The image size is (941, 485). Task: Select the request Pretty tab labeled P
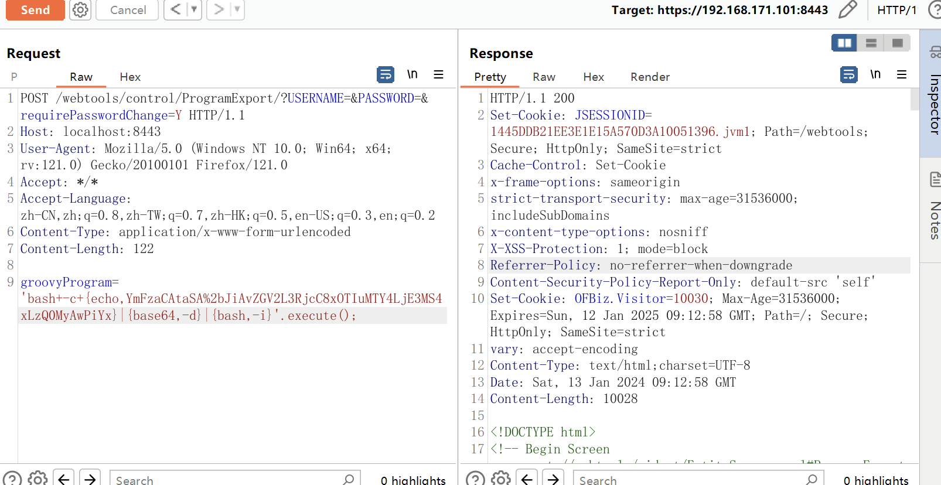pyautogui.click(x=14, y=77)
